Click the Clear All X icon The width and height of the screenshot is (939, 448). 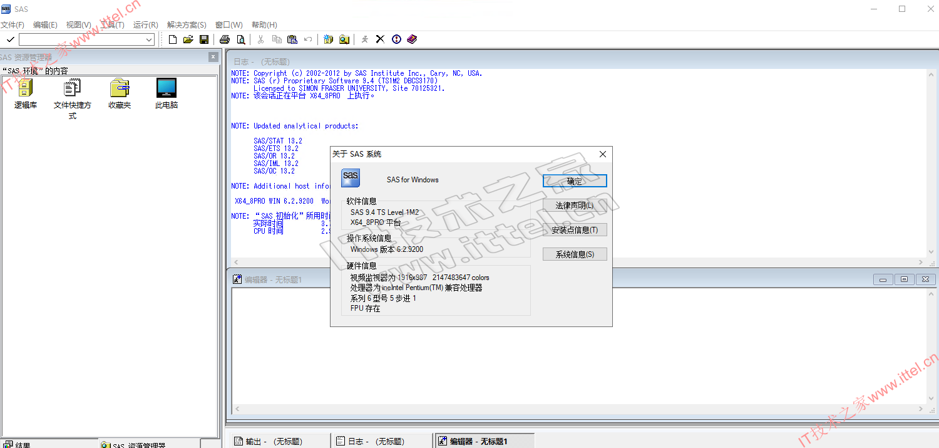(x=380, y=39)
